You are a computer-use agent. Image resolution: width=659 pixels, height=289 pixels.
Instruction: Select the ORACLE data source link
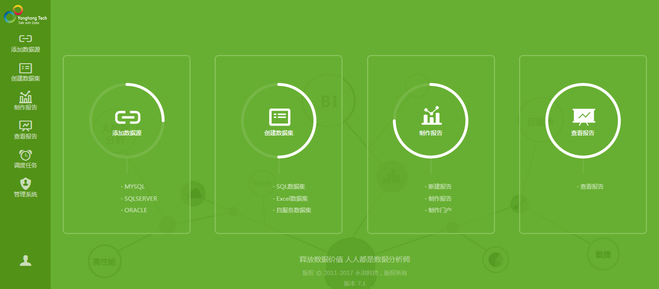click(136, 210)
